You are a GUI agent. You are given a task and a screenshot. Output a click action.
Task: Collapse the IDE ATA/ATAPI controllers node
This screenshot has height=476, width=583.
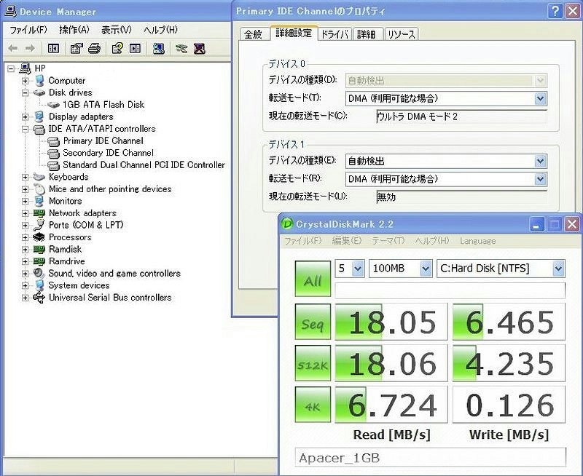pyautogui.click(x=25, y=129)
